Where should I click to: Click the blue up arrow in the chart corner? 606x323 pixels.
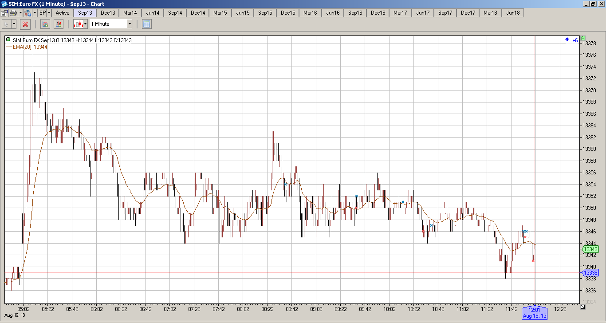(567, 40)
